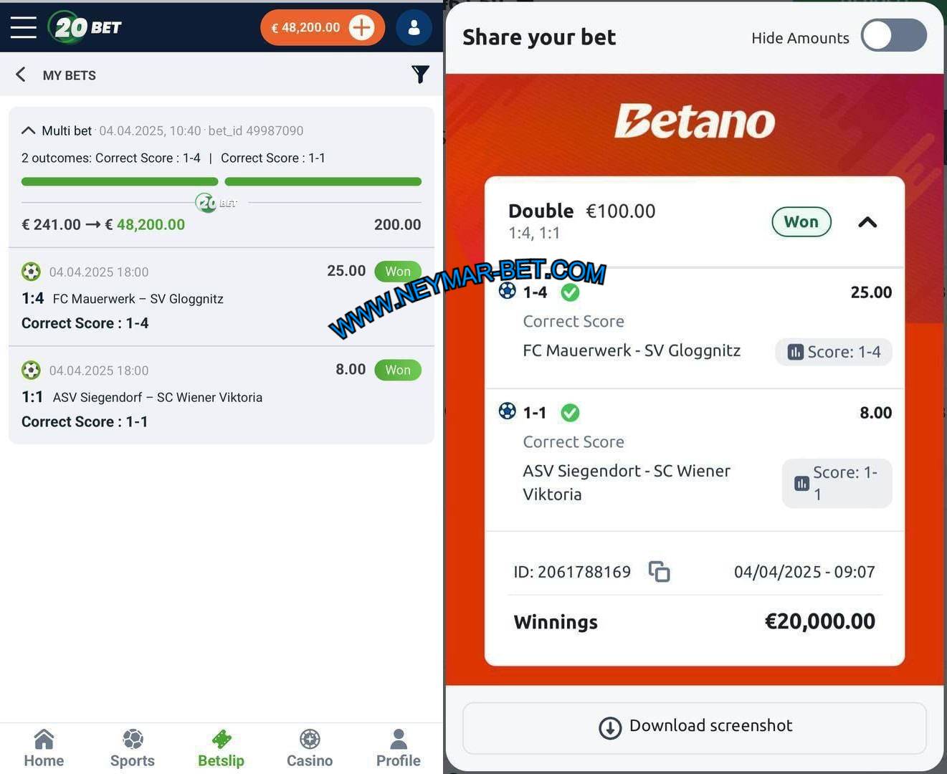Viewport: 947px width, 774px height.
Task: Open the Casino tab
Action: coord(310,749)
